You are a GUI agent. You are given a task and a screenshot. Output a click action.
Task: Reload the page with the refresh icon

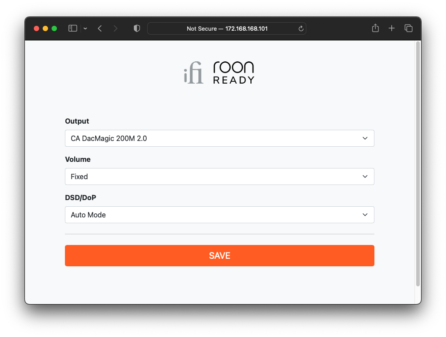pos(301,28)
